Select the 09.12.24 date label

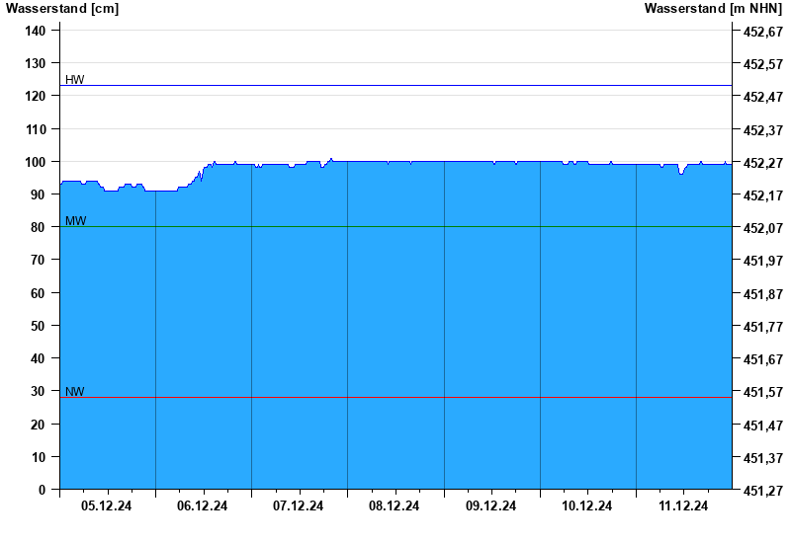point(491,505)
